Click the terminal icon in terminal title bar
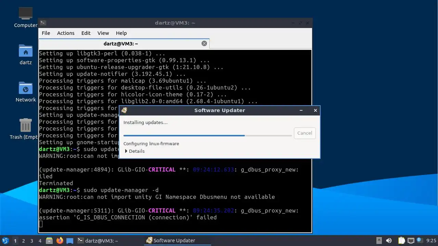The width and height of the screenshot is (438, 246). [x=43, y=23]
